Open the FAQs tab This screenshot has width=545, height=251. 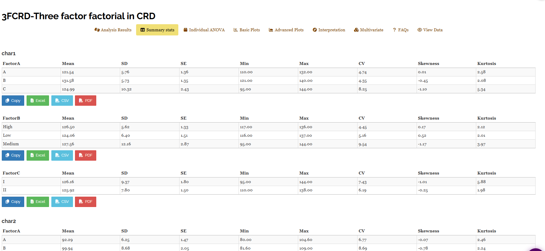coord(401,30)
